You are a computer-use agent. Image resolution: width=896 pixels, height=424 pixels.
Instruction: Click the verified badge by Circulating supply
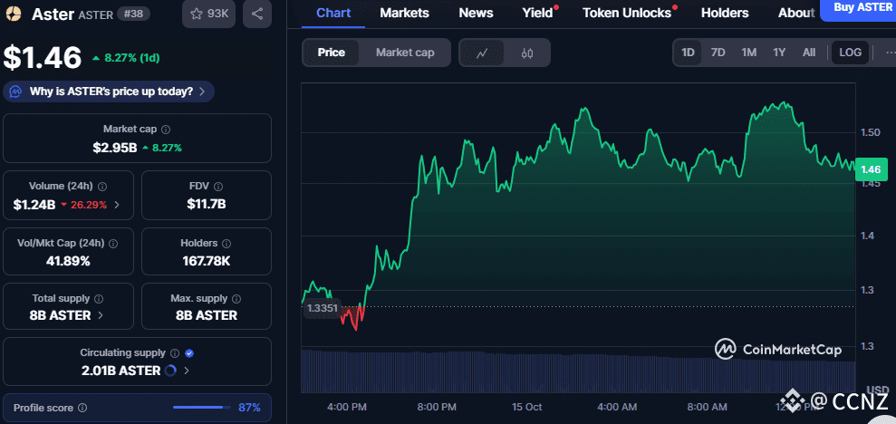pos(189,352)
